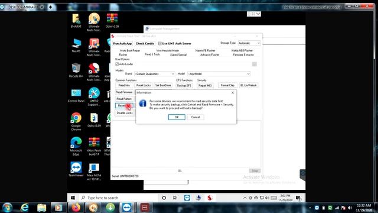This screenshot has width=378, height=213.
Task: Click OK in the Information dialog
Action: click(x=177, y=117)
